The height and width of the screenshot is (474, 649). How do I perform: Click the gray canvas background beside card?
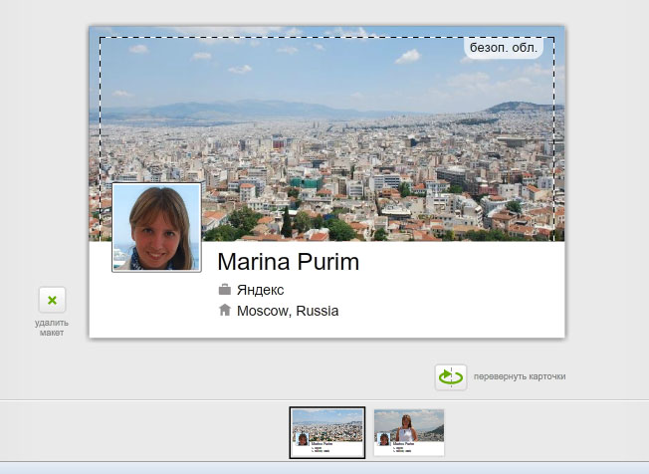tap(605, 199)
